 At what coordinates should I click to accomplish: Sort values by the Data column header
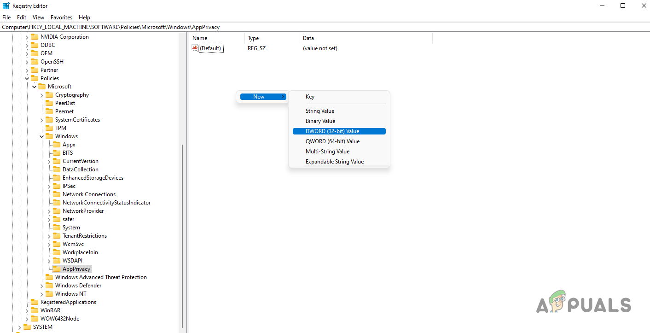(366, 38)
